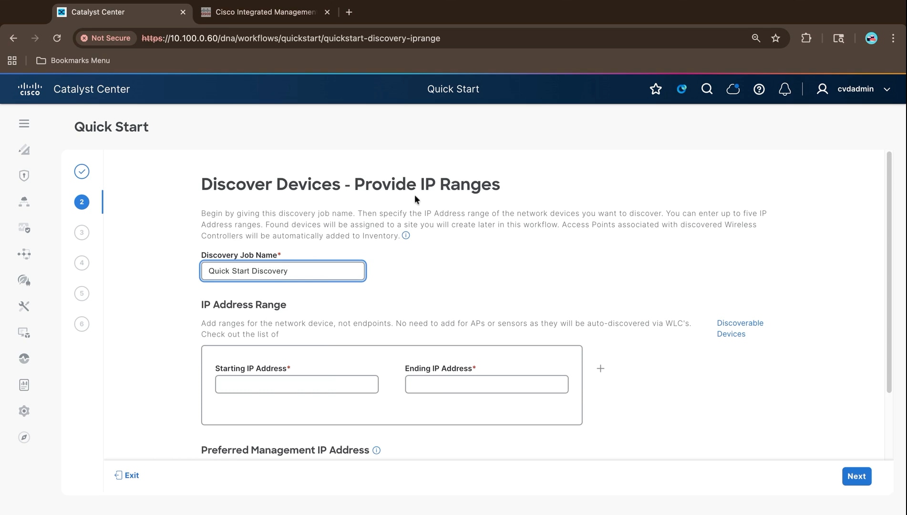Click the Next button
This screenshot has width=907, height=515.
coord(856,476)
